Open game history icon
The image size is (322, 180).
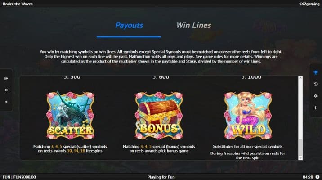[316, 84]
